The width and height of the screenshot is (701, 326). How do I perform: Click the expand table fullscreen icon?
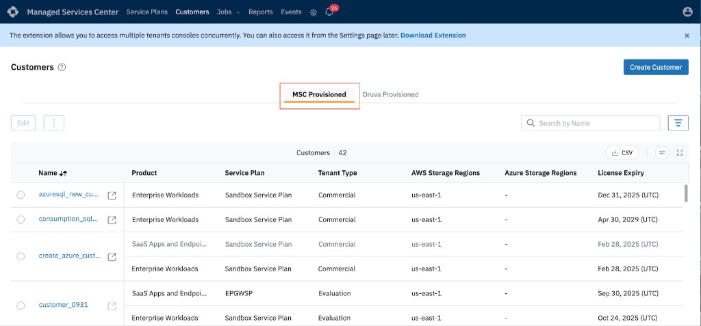680,152
